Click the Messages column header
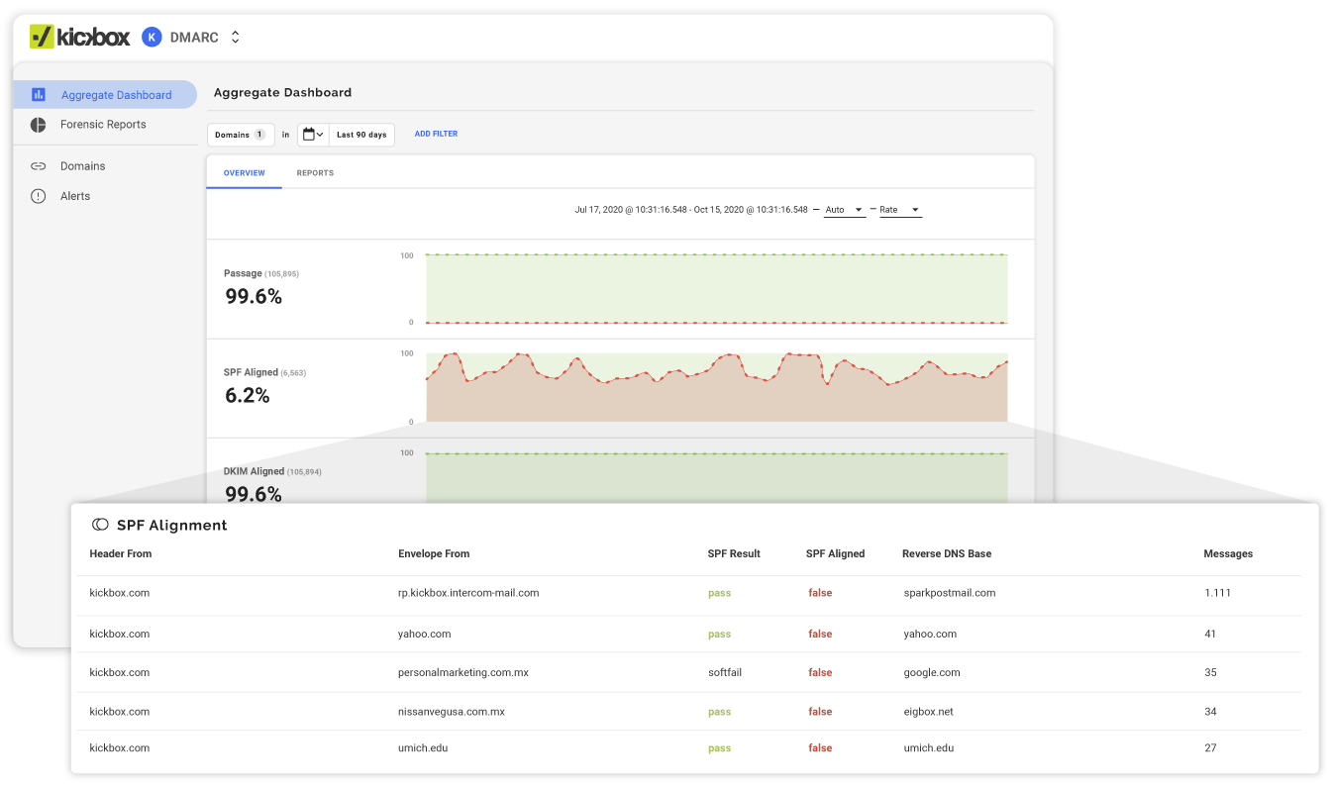The image size is (1334, 786). 1228,553
